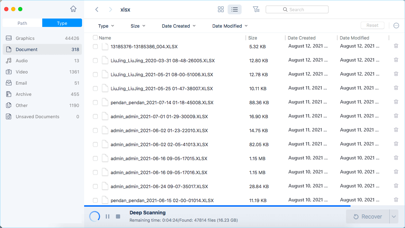Pause the deep scanning process

108,216
